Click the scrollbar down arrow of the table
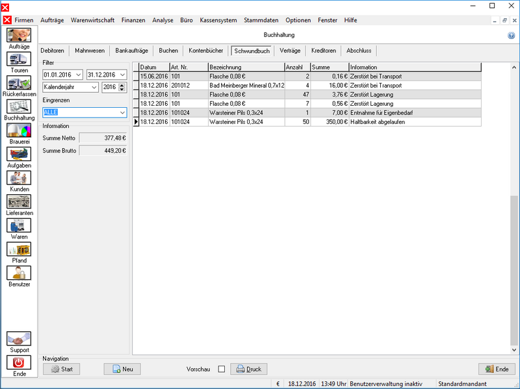Screen dimensions: 520x389 (x=513, y=350)
